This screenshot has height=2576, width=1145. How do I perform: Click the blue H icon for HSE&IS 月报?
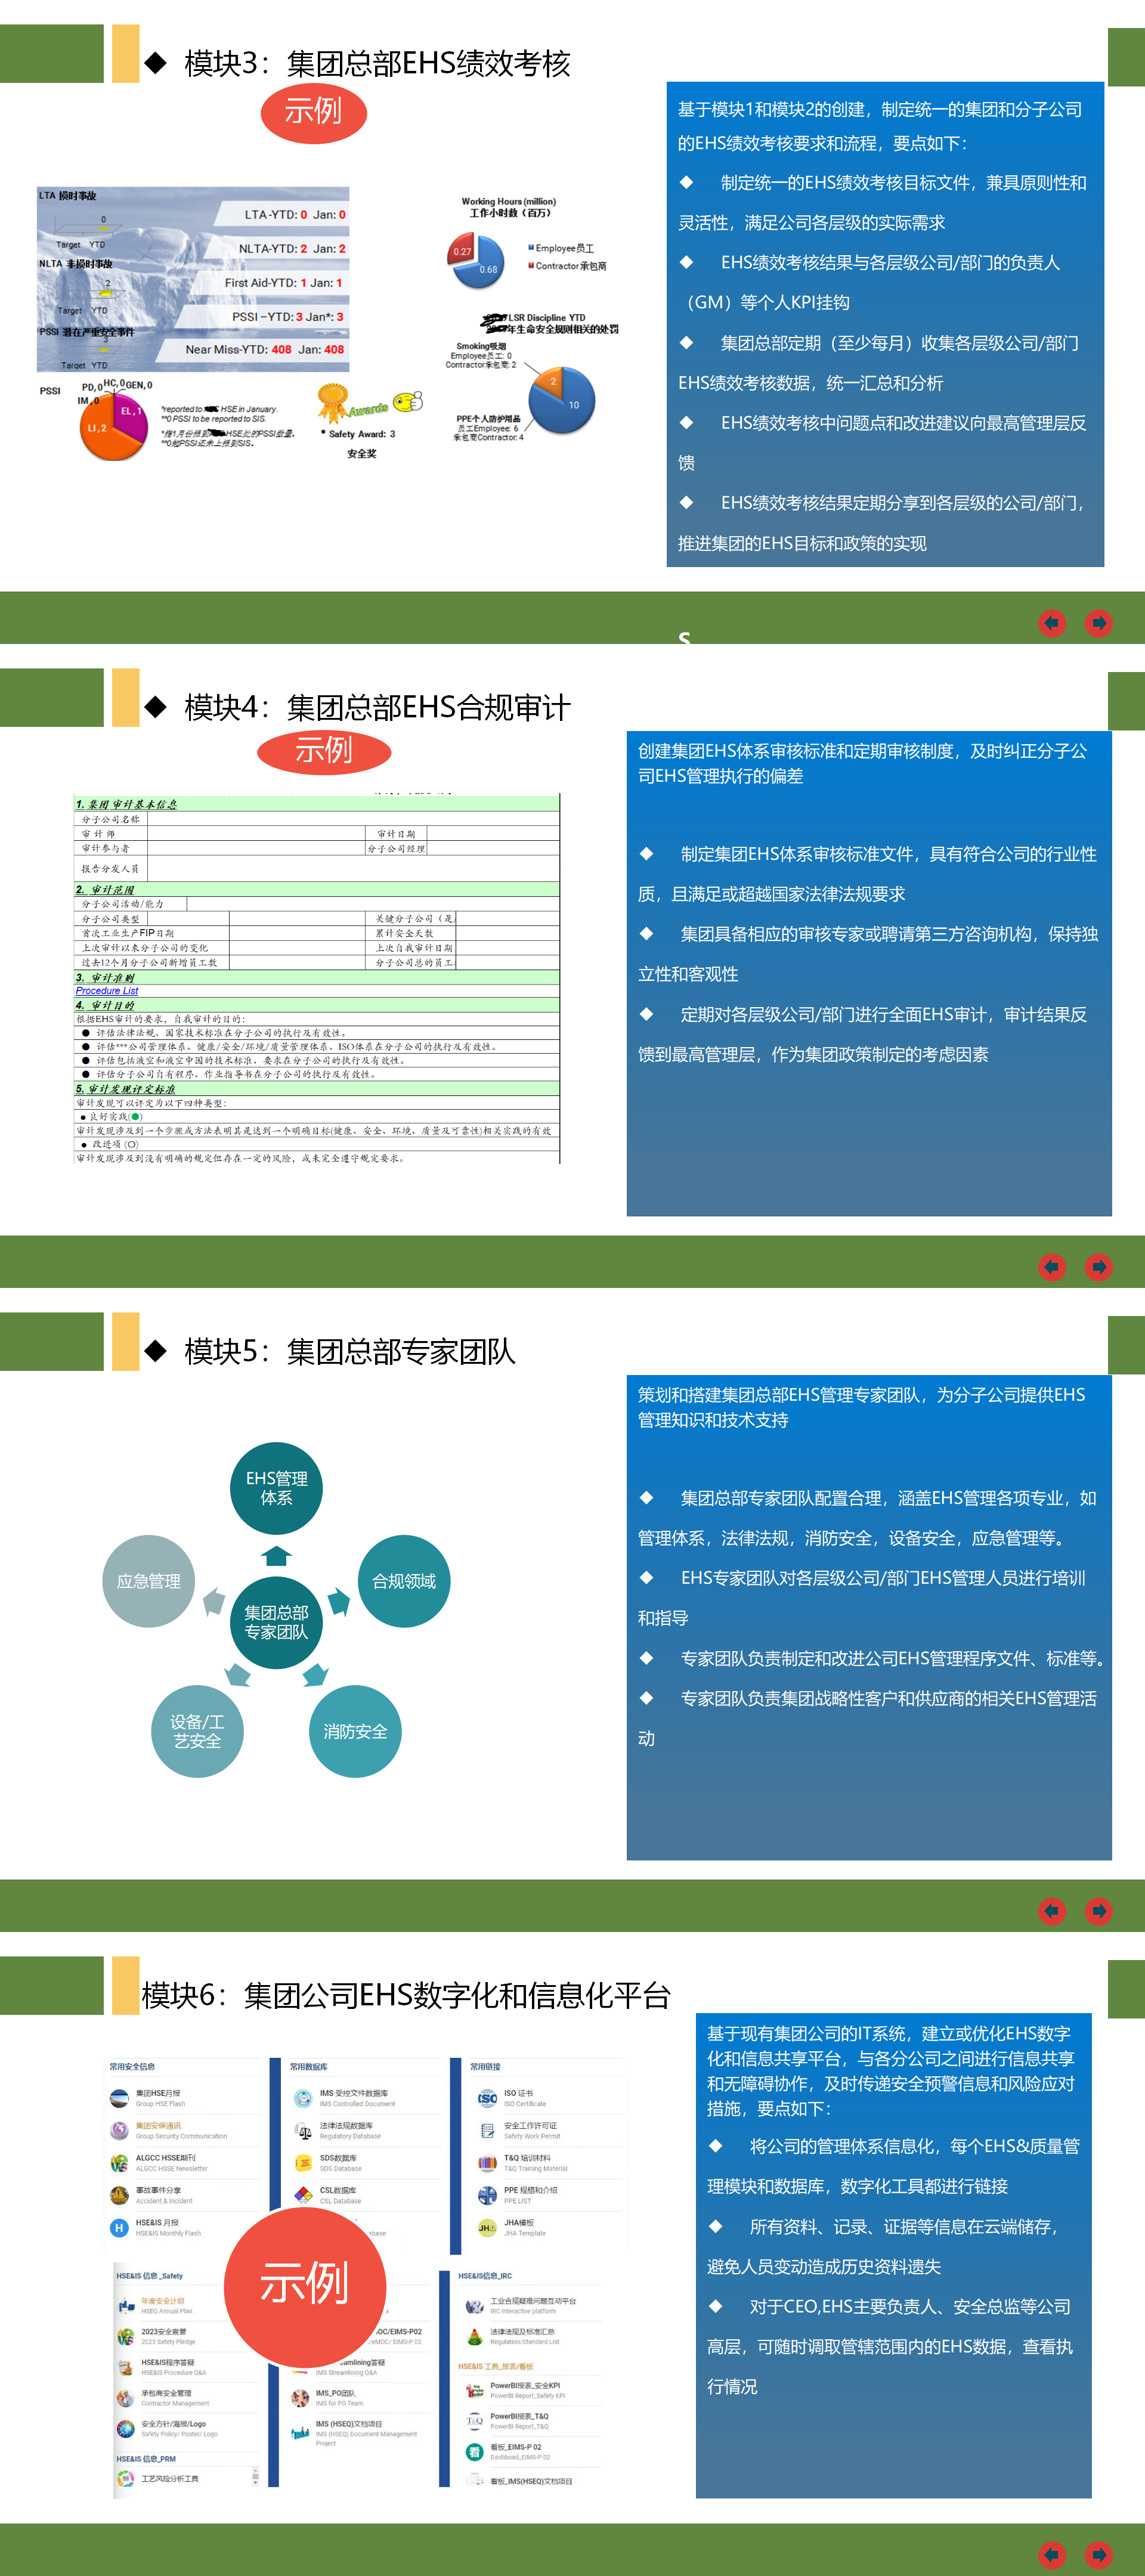coord(119,2228)
